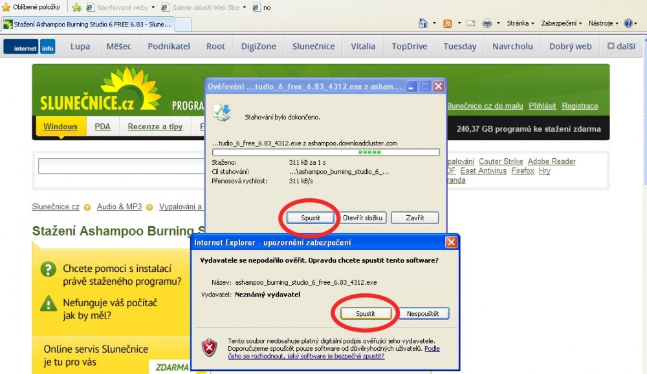Screen dimensions: 647x374
Task: Close the Internet Explorer security warning dialog
Action: point(451,242)
